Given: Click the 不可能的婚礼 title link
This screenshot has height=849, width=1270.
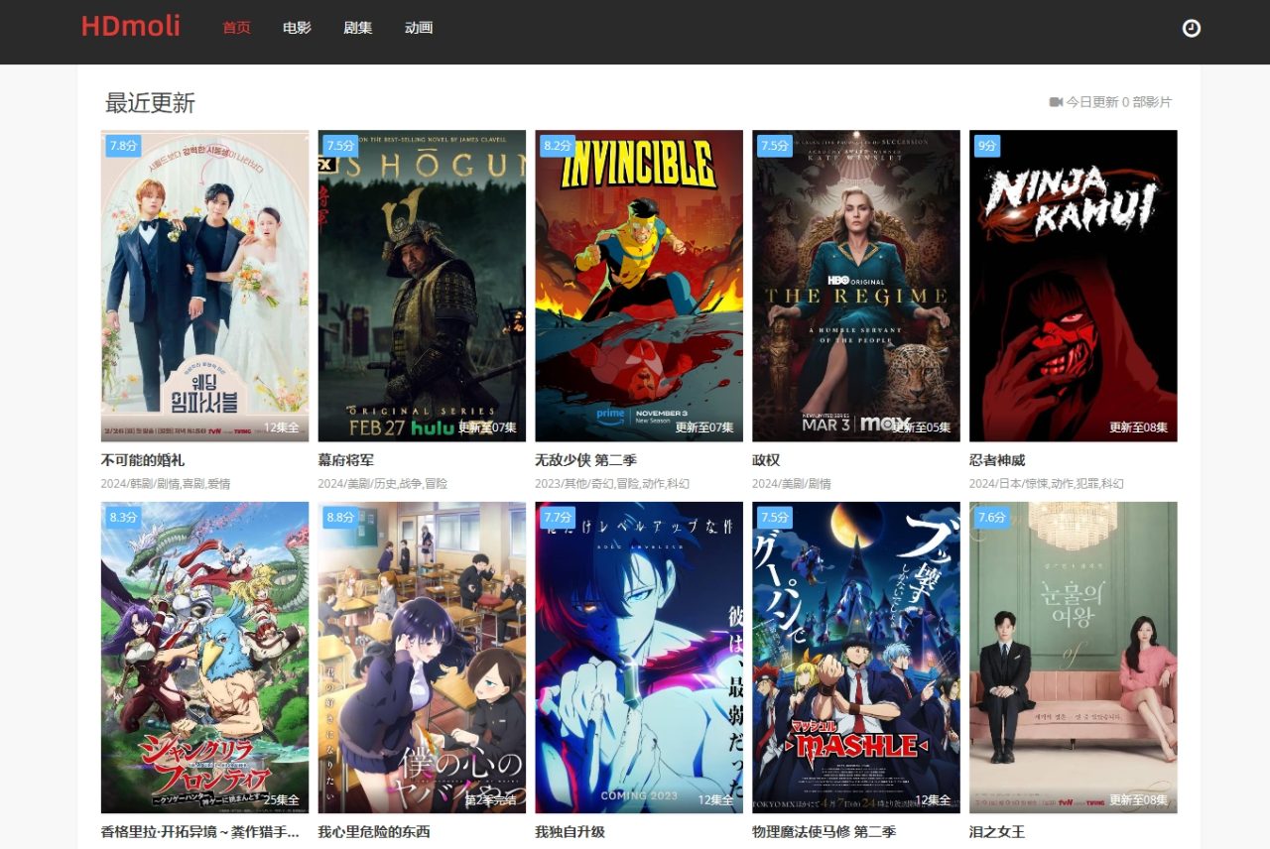Looking at the screenshot, I should (143, 460).
